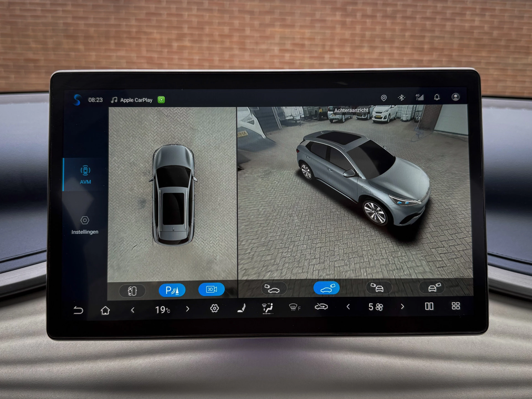Open Instellingen in the sidebar
The image size is (532, 399).
(x=85, y=225)
